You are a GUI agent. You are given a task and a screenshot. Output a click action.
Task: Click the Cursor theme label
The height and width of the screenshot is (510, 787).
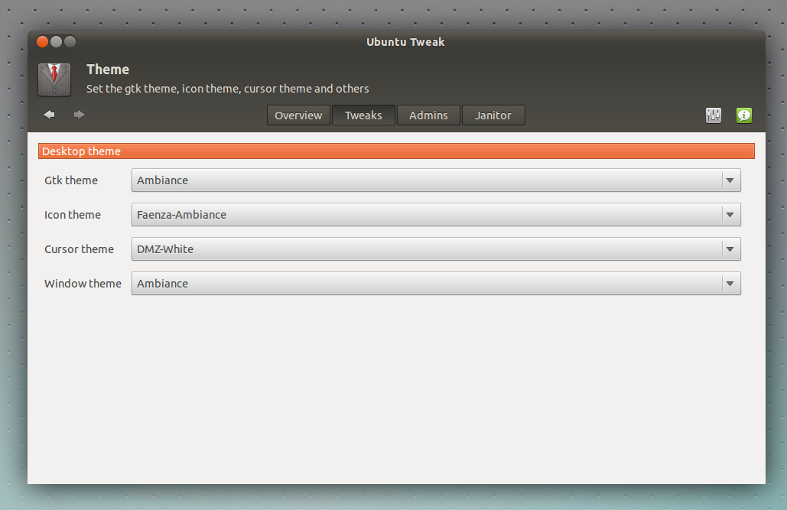tap(79, 249)
